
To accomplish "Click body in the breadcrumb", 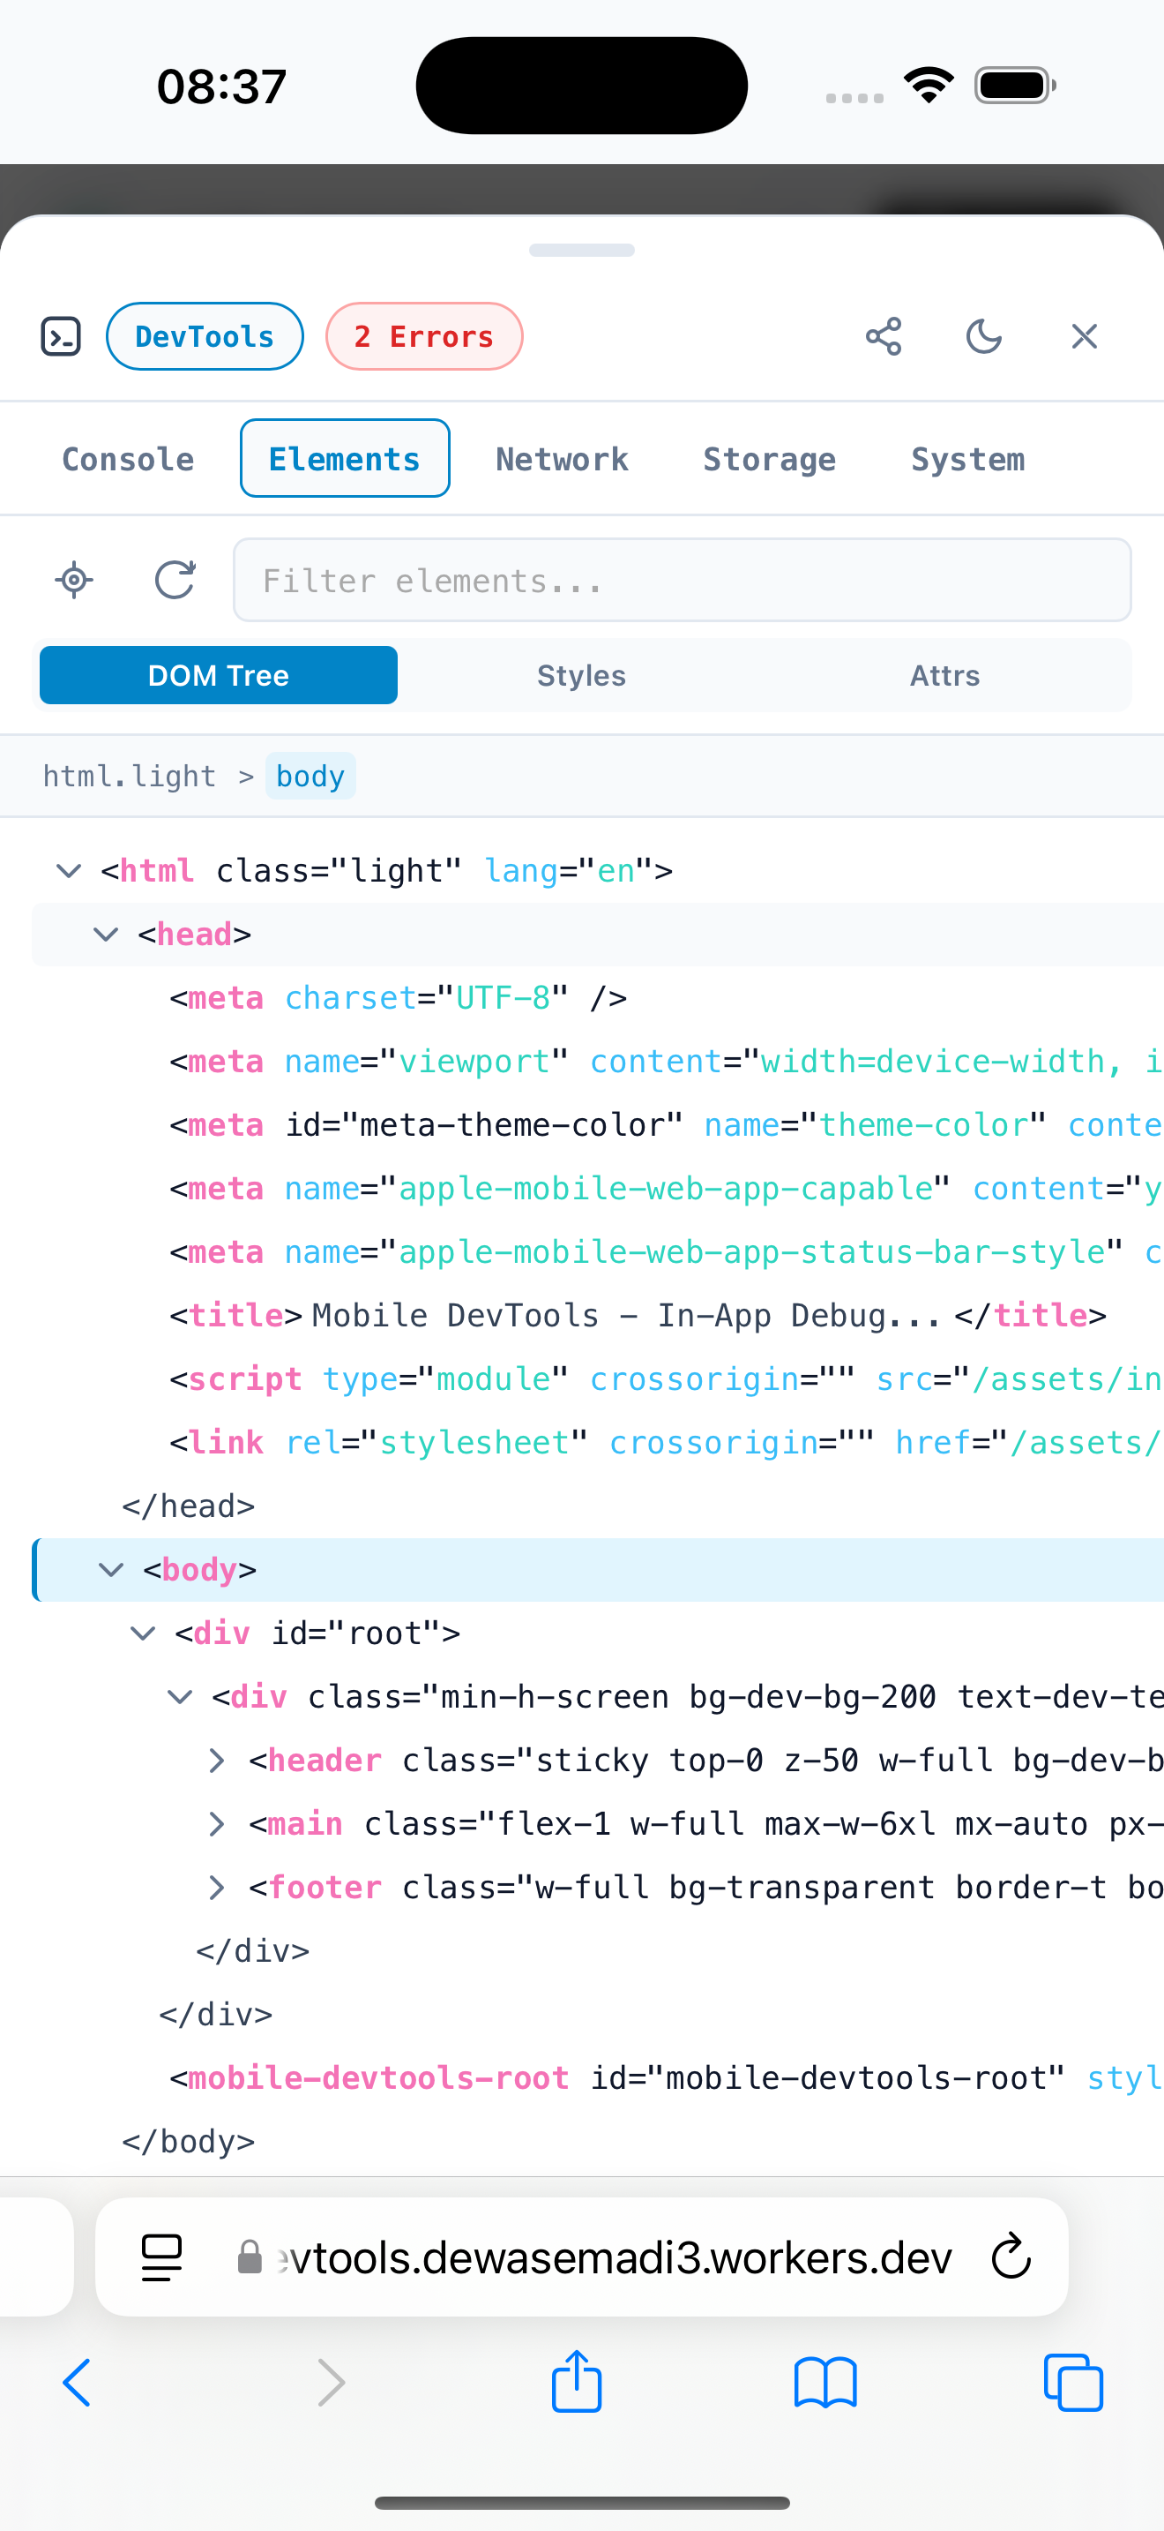I will [x=310, y=777].
